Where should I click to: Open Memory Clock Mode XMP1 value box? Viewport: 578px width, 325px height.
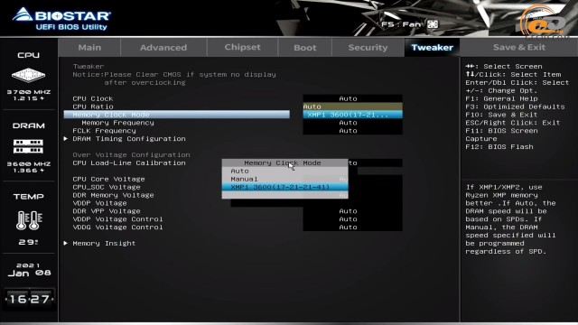[x=352, y=115]
